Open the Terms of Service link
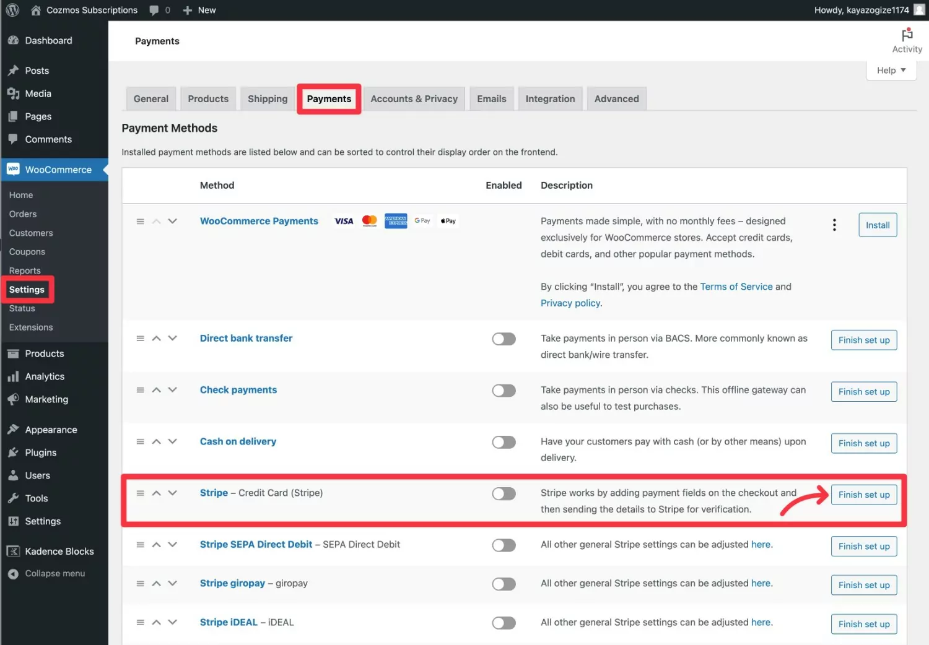Viewport: 929px width, 645px height. click(x=736, y=287)
